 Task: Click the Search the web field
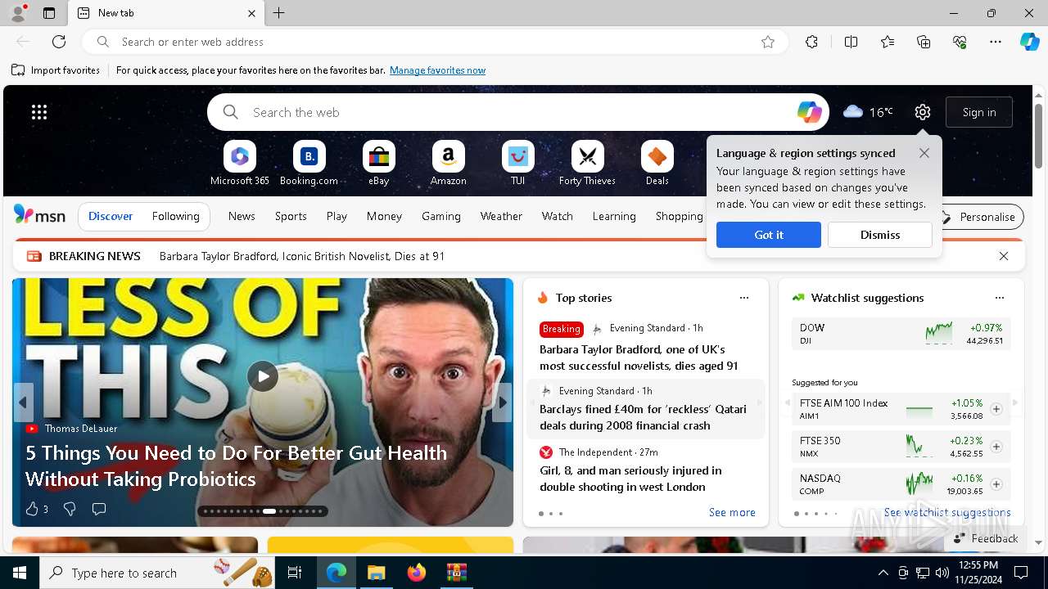click(x=518, y=112)
